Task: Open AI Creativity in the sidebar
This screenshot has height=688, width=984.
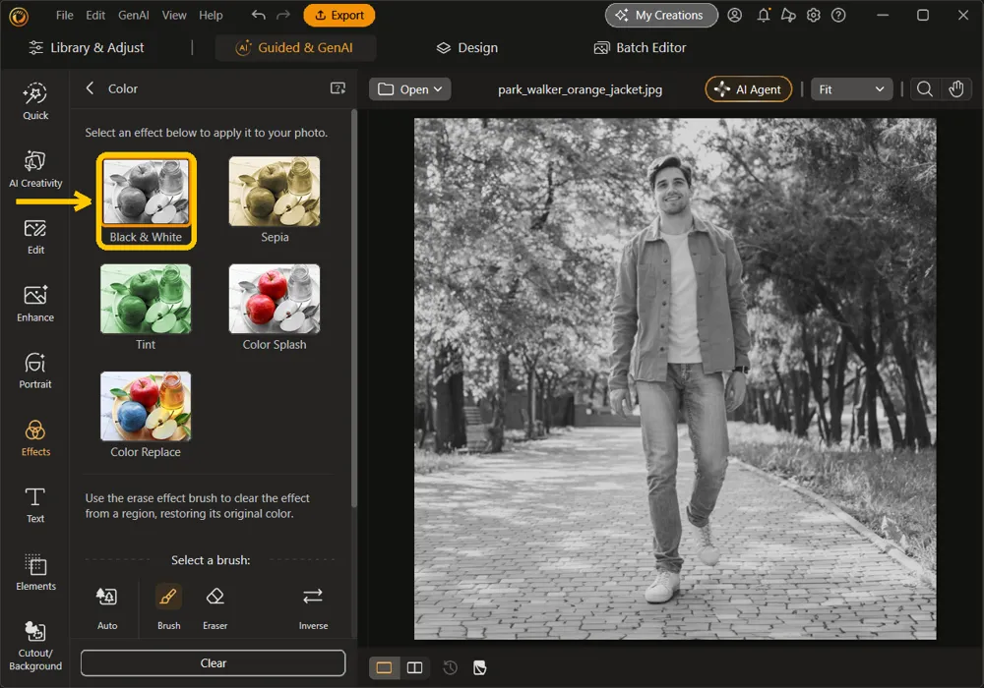Action: (x=35, y=169)
